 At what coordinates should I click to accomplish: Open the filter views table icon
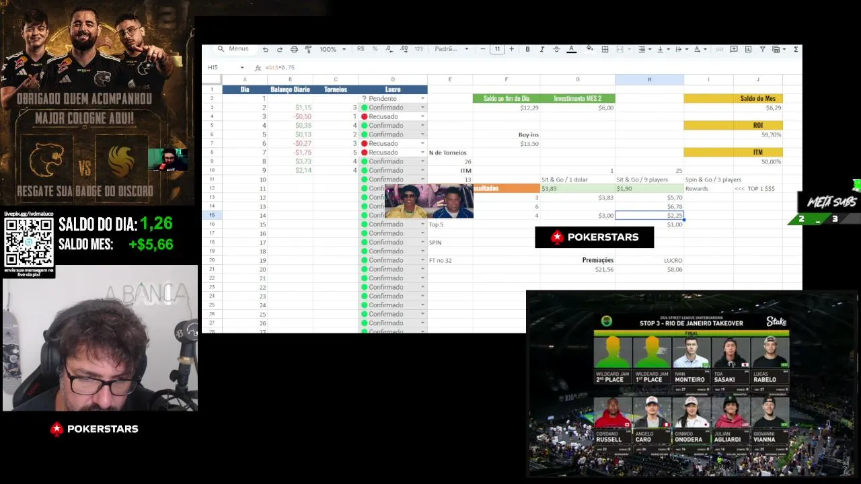(x=778, y=49)
